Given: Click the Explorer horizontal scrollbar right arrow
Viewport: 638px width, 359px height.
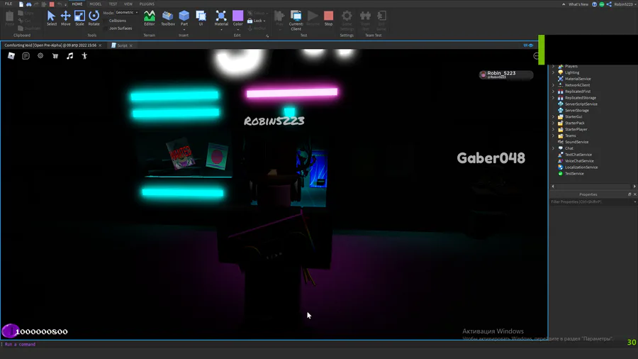Looking at the screenshot, I should [634, 187].
